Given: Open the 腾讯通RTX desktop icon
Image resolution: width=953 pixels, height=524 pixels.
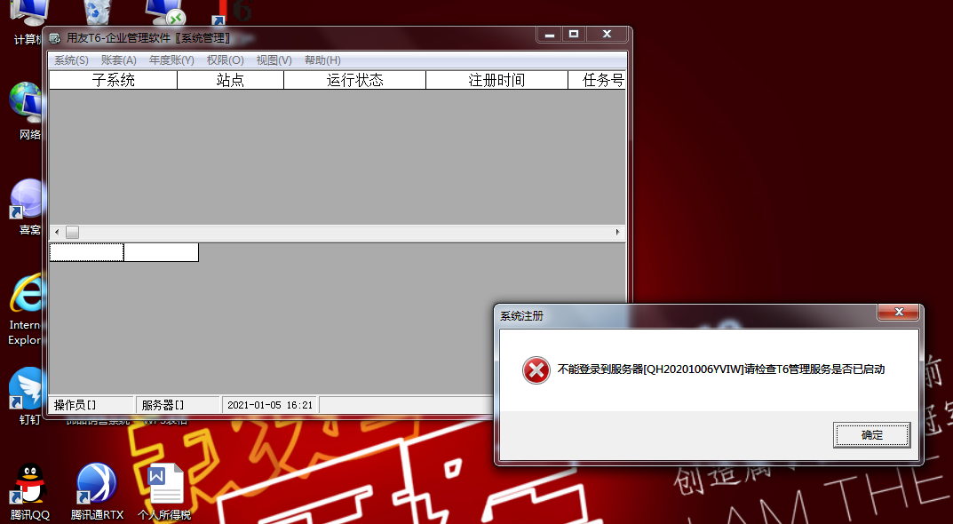Looking at the screenshot, I should (97, 492).
